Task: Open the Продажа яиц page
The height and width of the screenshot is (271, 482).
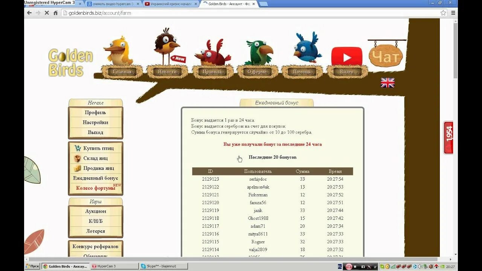Action: [x=98, y=168]
